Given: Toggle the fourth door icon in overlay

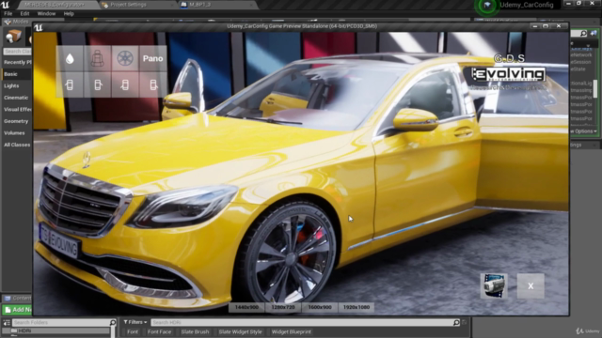Looking at the screenshot, I should point(152,84).
